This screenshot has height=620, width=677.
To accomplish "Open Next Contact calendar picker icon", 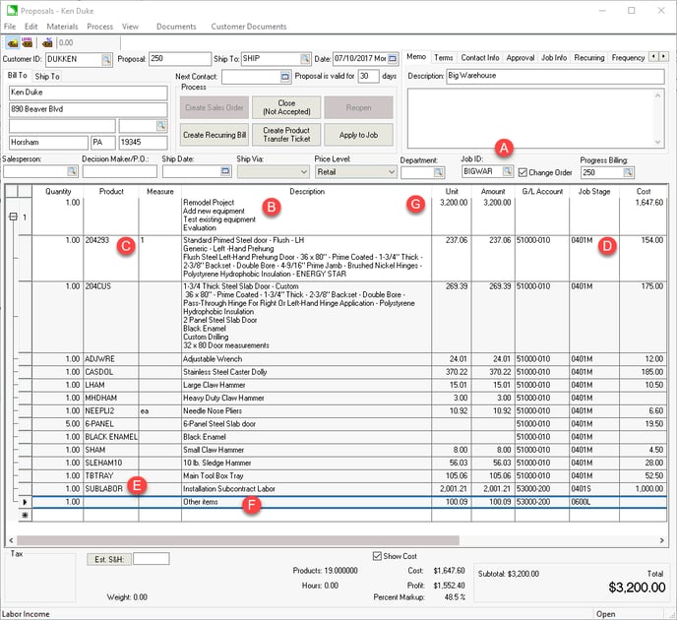I will [x=285, y=77].
